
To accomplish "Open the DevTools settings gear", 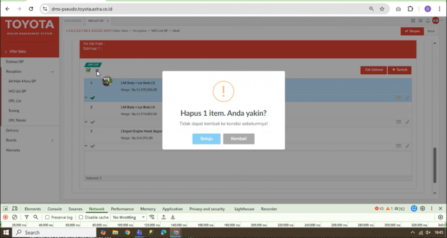I will coord(423,209).
